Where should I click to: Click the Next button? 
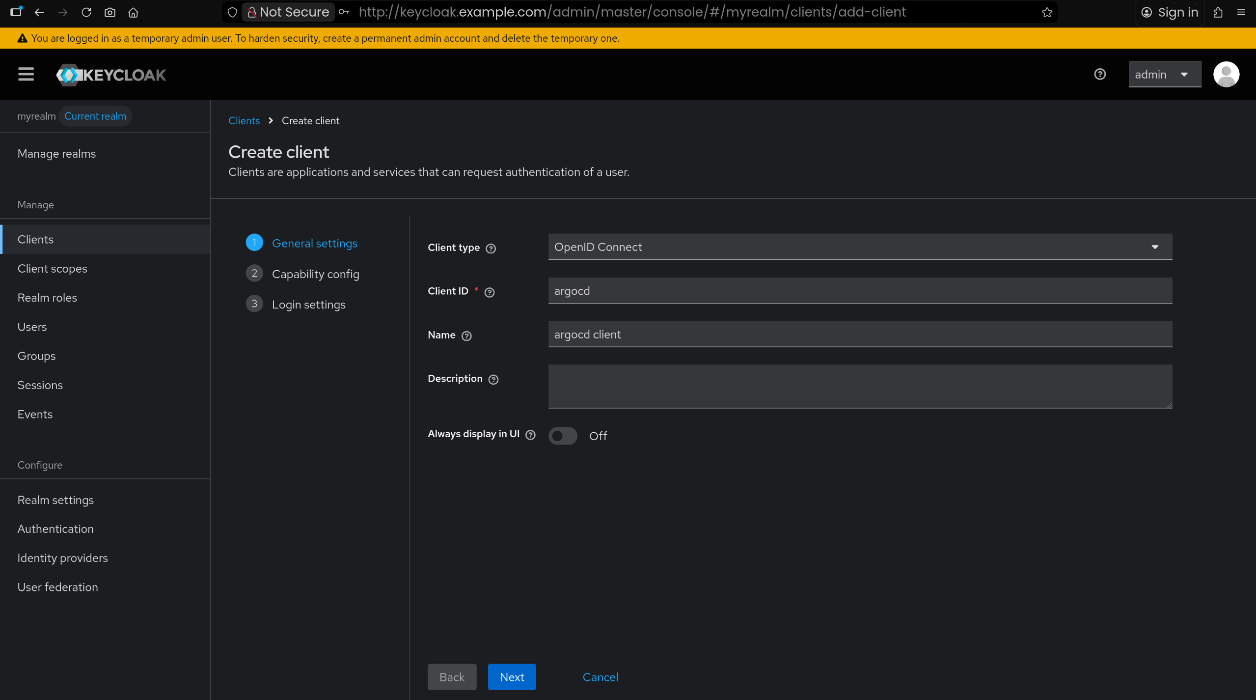pyautogui.click(x=512, y=677)
